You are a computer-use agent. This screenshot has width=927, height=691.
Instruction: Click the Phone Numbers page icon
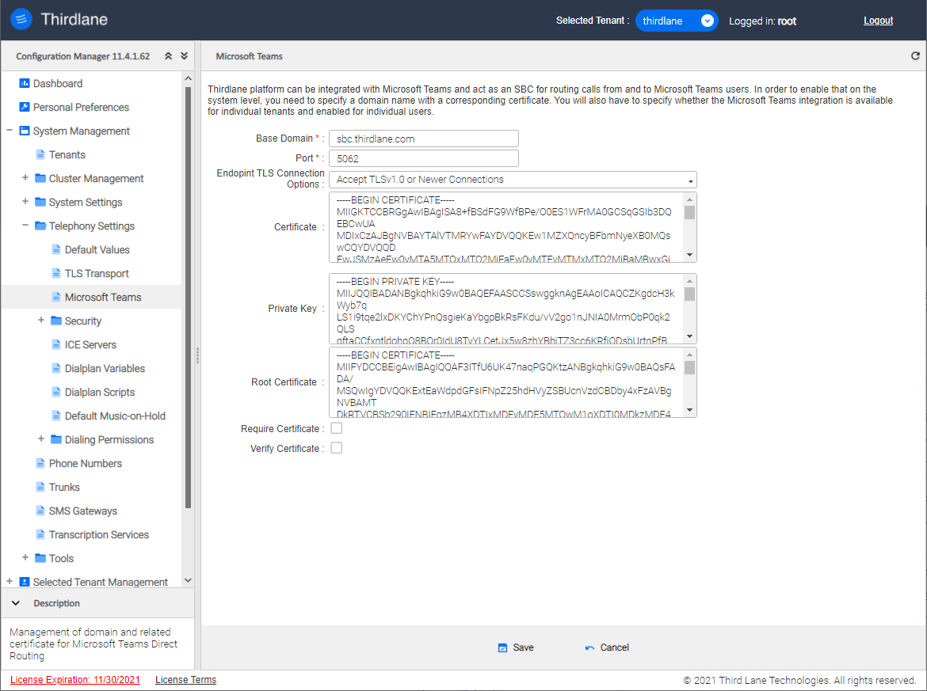40,463
